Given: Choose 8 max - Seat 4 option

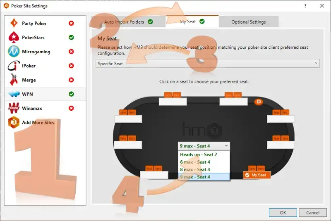Looking at the screenshot, I should (204, 169).
